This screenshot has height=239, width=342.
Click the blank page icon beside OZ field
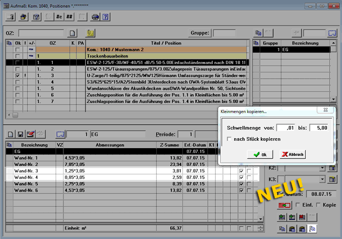point(72,33)
